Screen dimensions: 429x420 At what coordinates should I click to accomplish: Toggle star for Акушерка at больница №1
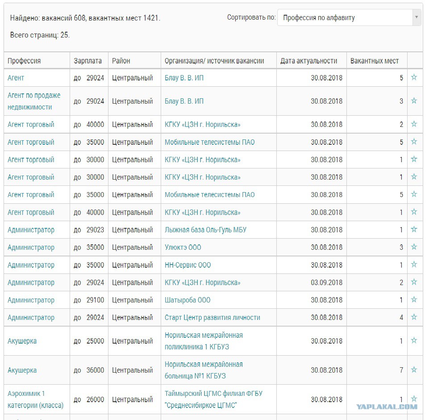[414, 370]
